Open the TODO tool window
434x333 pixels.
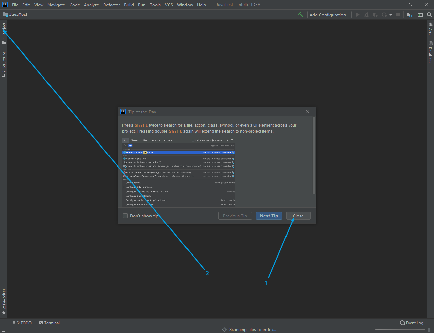click(21, 323)
